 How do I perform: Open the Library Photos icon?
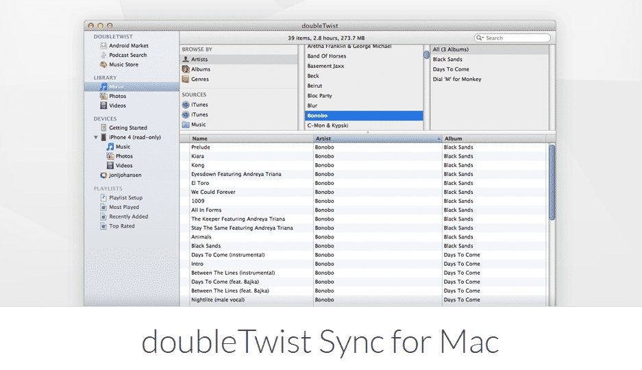tap(103, 96)
